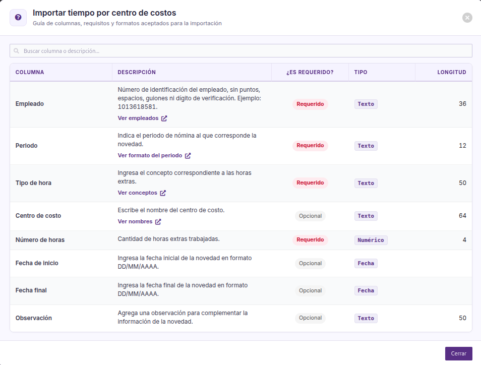This screenshot has width=481, height=365.
Task: Click length value 36 in Empleado row
Action: click(462, 104)
